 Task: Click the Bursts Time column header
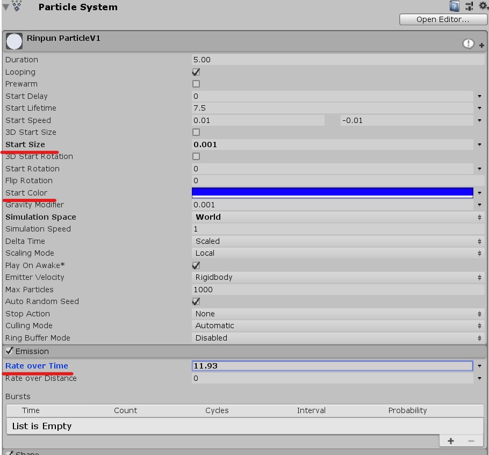[x=31, y=410]
